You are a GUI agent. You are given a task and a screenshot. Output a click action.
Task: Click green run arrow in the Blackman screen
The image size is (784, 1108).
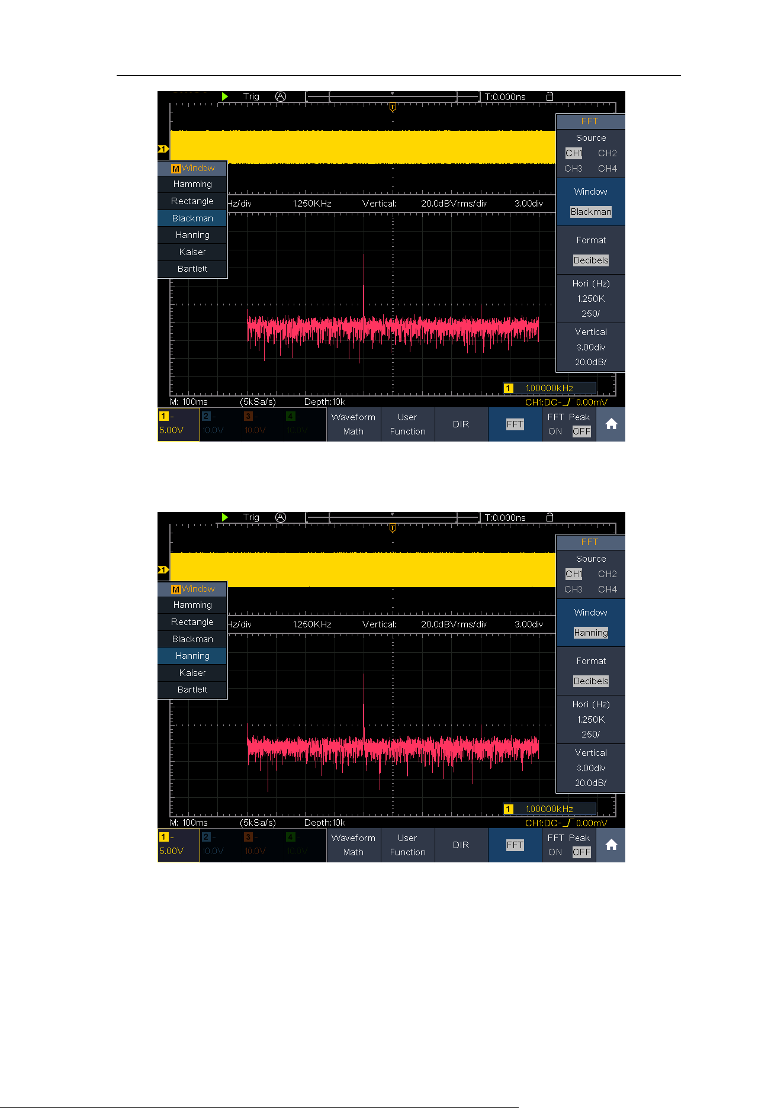225,96
